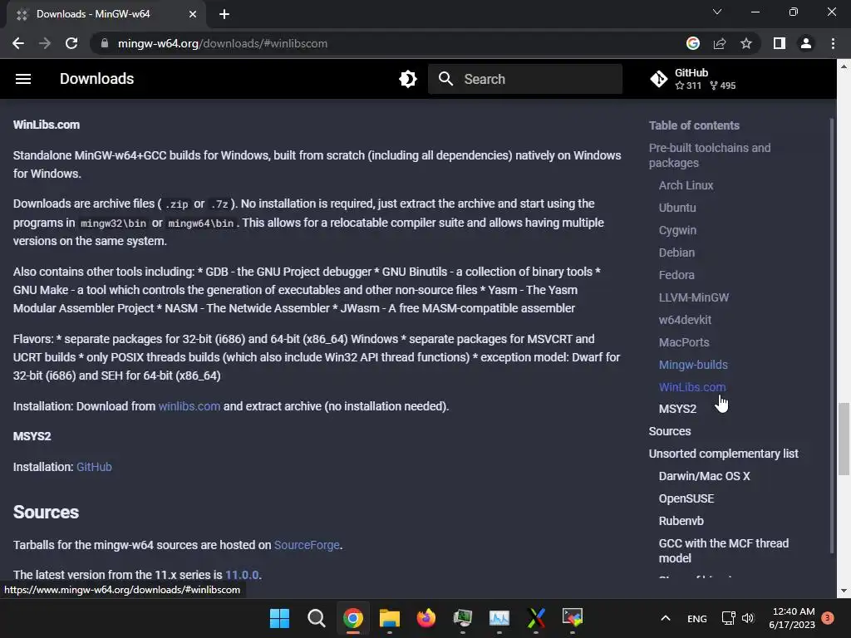Bookmark this tab with star icon
The image size is (851, 638).
point(746,43)
